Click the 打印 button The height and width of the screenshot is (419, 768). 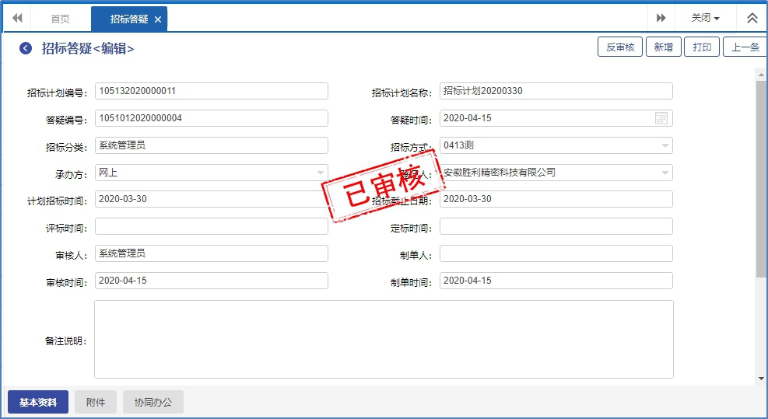702,47
